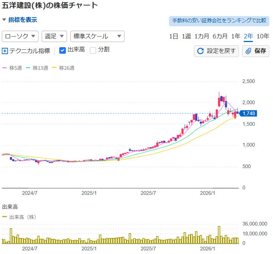Switch to the 1年 time range
The image size is (273, 254).
(x=236, y=36)
